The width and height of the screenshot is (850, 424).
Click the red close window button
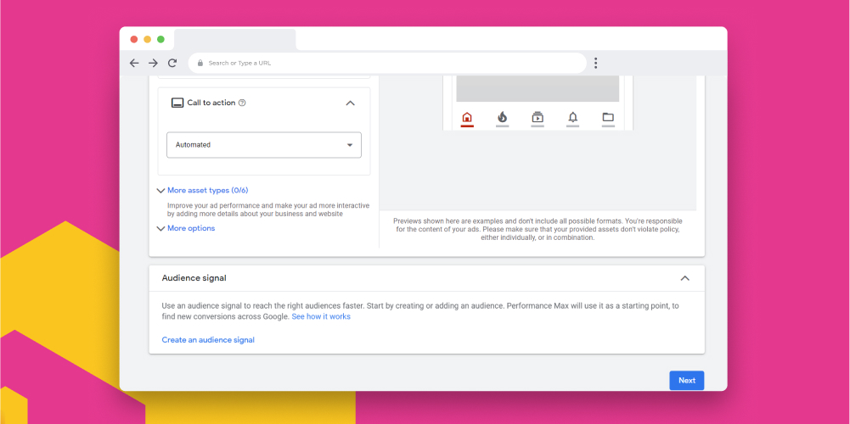(134, 39)
